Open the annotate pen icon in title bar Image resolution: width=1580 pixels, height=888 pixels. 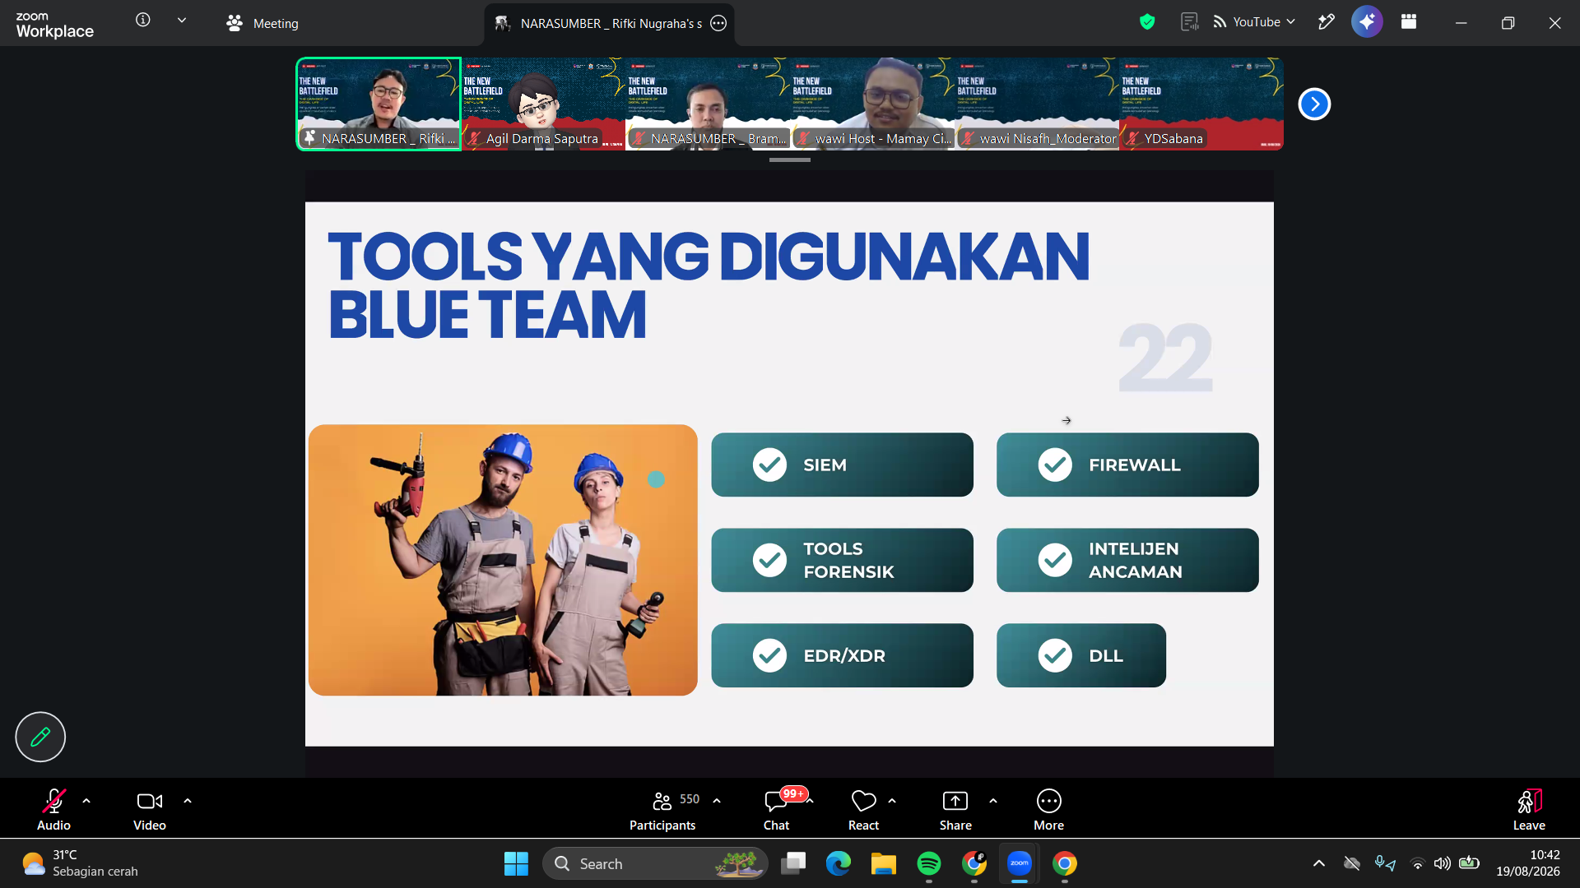(x=1326, y=22)
